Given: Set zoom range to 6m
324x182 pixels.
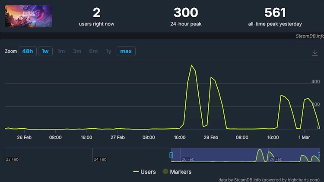Looking at the screenshot, I should click(x=93, y=51).
